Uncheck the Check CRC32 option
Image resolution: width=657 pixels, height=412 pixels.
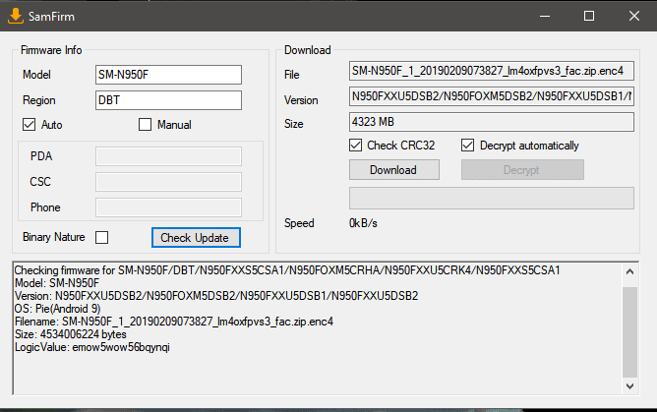pos(355,146)
